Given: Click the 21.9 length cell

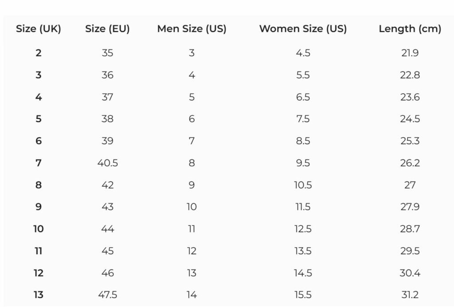Looking at the screenshot, I should 410,53.
